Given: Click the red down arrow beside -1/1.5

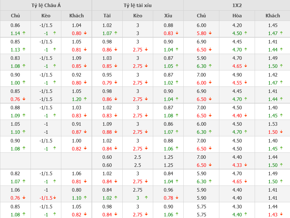Looking at the screenshot, I should click(55, 198).
